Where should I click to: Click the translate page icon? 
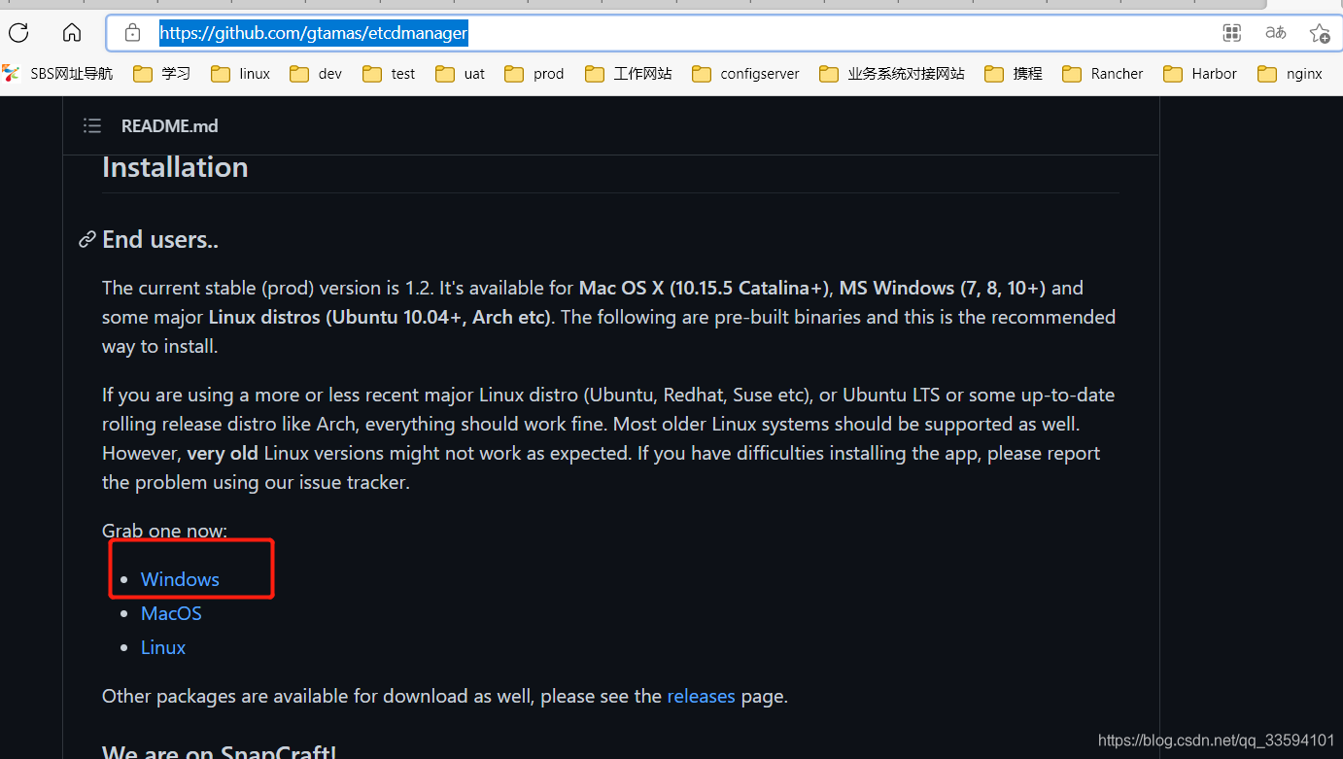point(1275,32)
